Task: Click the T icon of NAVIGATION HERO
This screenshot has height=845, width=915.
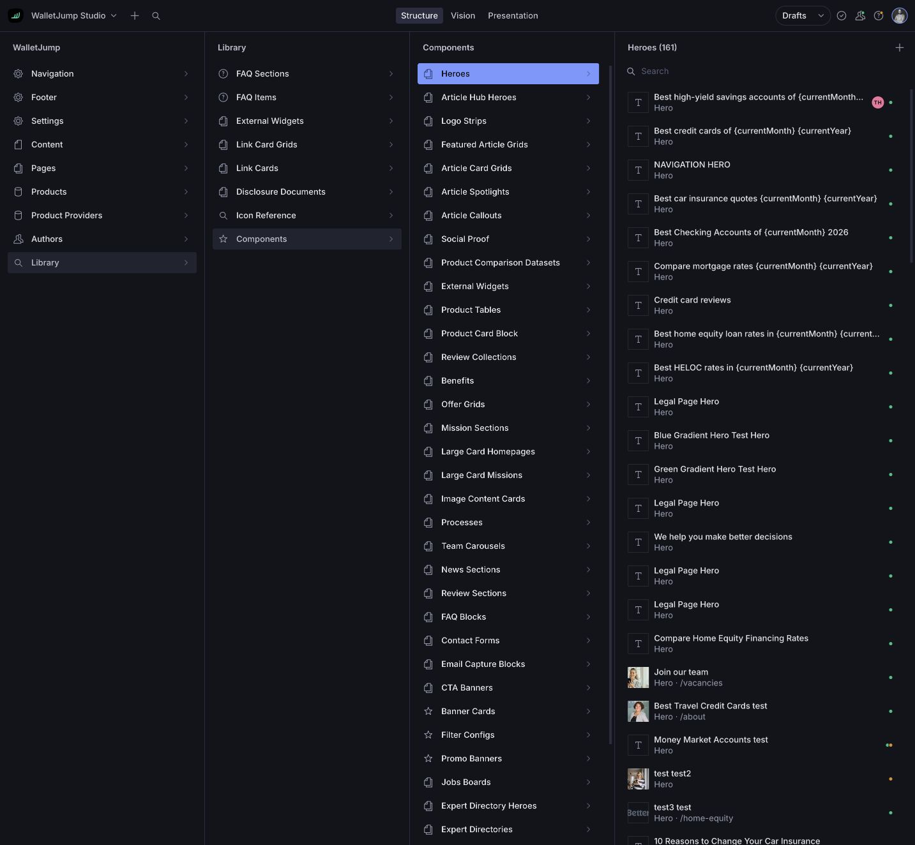Action: [x=638, y=170]
